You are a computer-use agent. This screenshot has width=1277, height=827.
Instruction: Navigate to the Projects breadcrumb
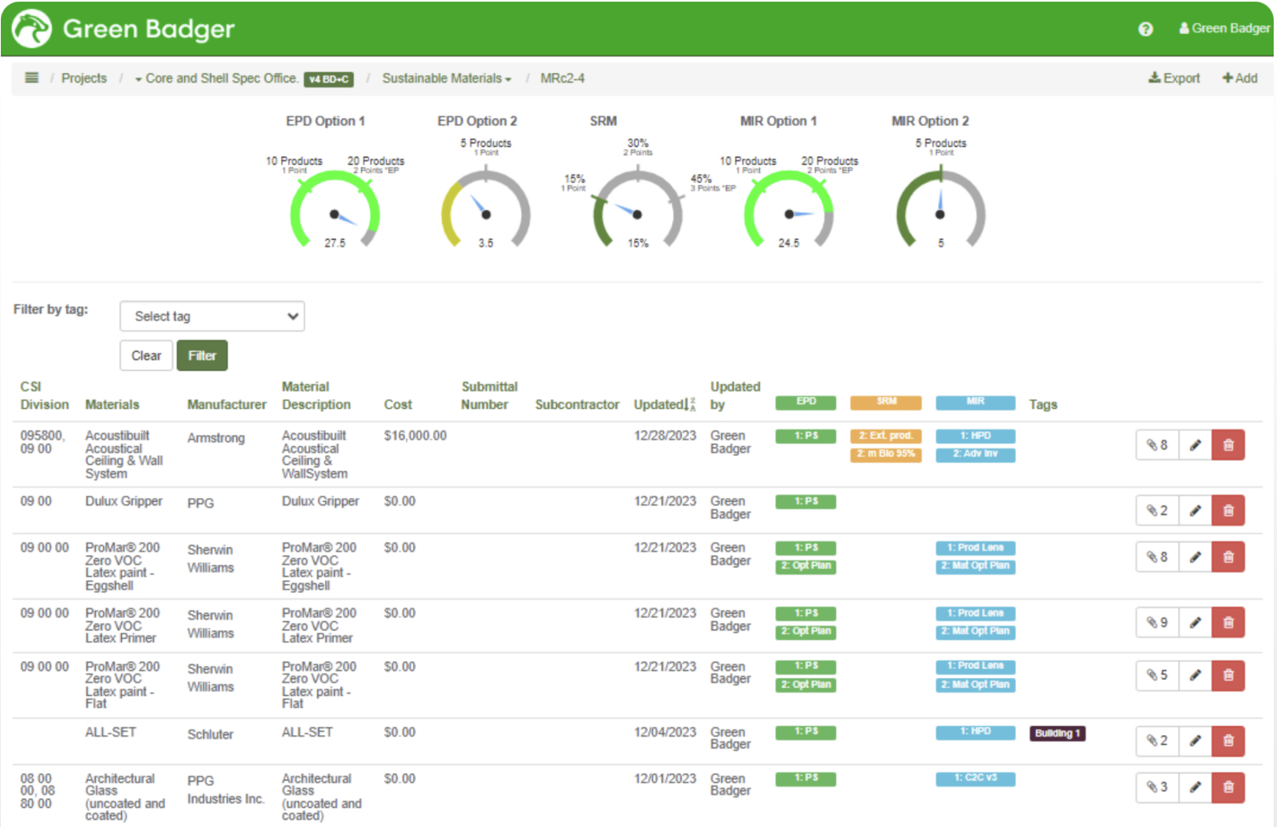[x=84, y=78]
